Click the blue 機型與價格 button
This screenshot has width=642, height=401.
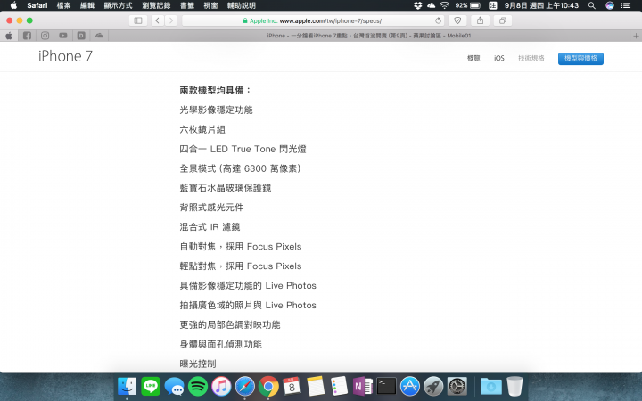coord(580,58)
